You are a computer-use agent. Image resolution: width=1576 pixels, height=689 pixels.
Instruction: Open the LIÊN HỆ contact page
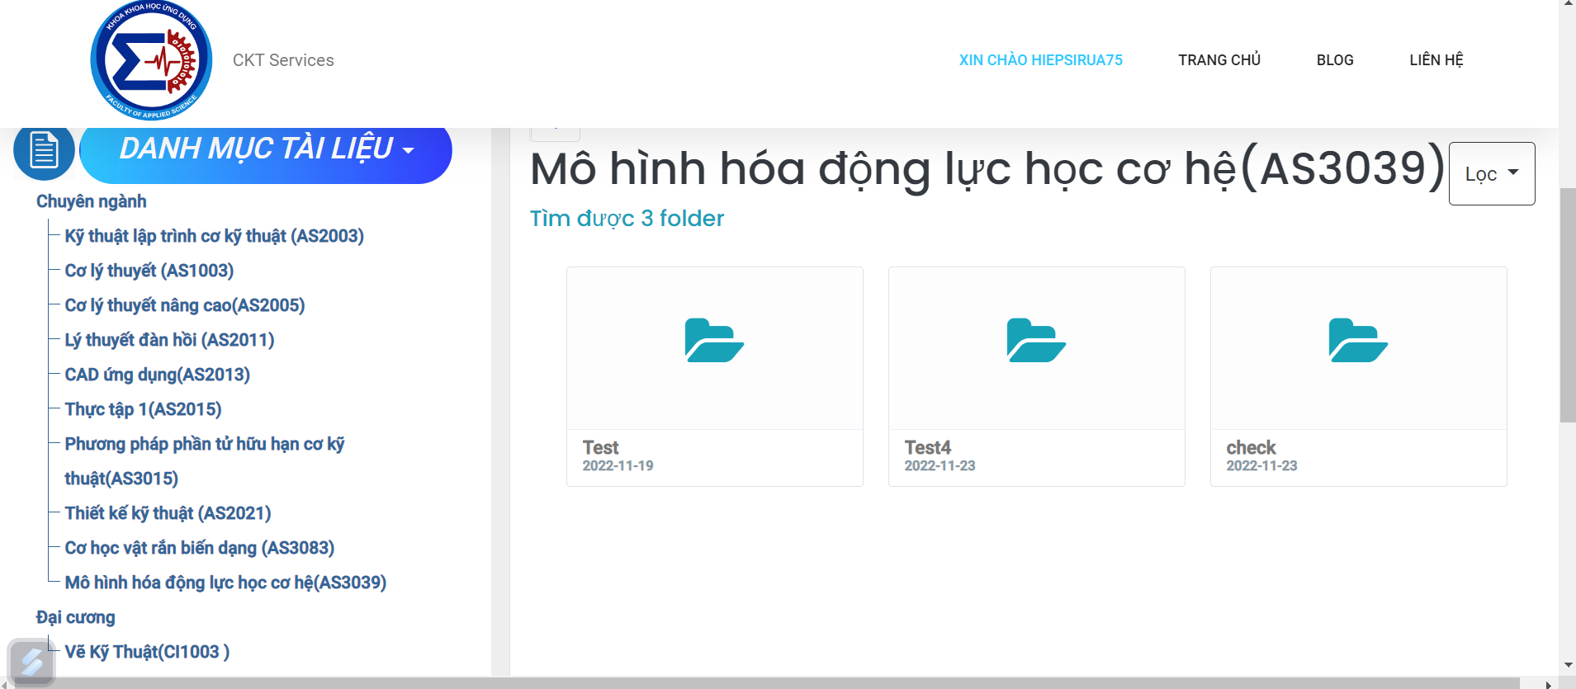coord(1436,60)
